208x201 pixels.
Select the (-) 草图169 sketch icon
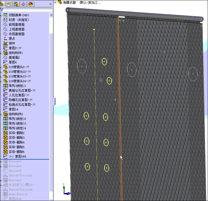tap(5, 157)
